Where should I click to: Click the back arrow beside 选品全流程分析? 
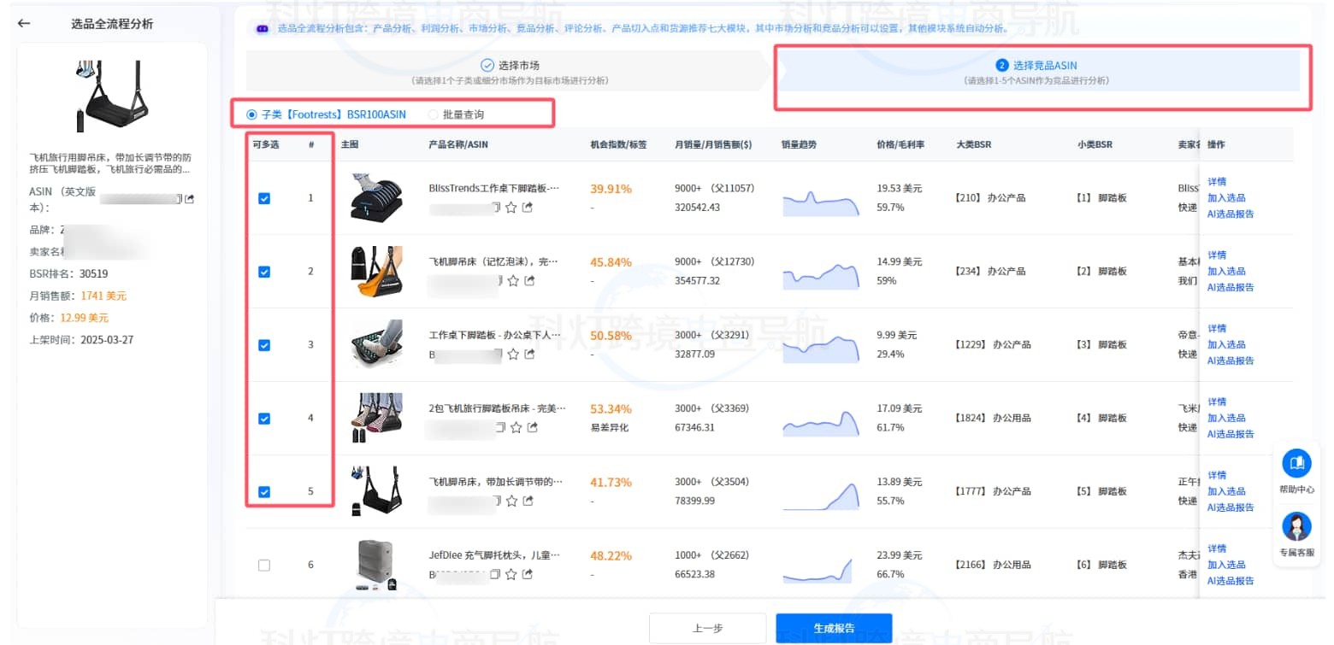point(23,23)
